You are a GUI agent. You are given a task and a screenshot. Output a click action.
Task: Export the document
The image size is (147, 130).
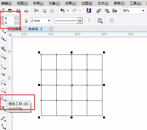click(107, 10)
